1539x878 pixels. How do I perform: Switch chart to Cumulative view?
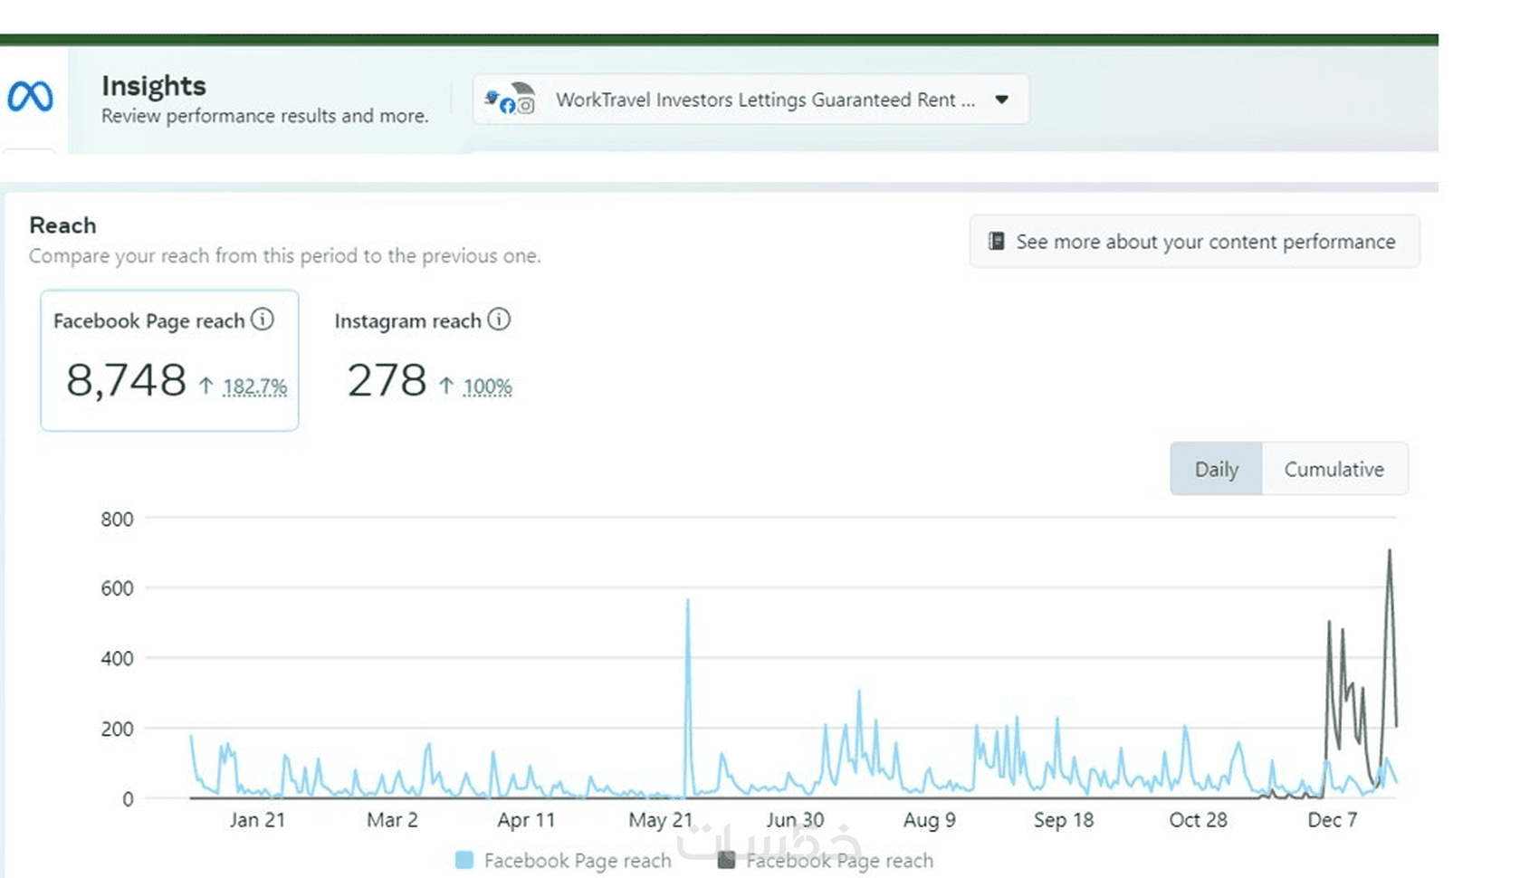tap(1333, 469)
